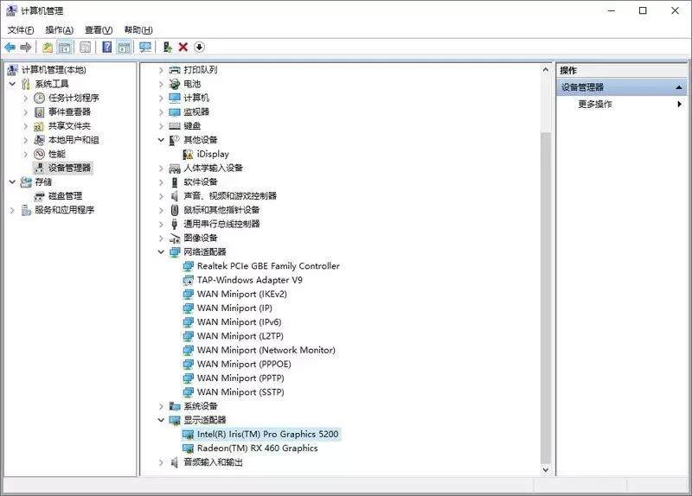The height and width of the screenshot is (496, 692).
Task: Click the TAP-Windows Adapter V9 adapter icon
Action: [188, 280]
